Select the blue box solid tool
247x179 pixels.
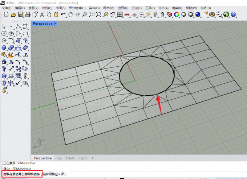pyautogui.click(x=4, y=47)
